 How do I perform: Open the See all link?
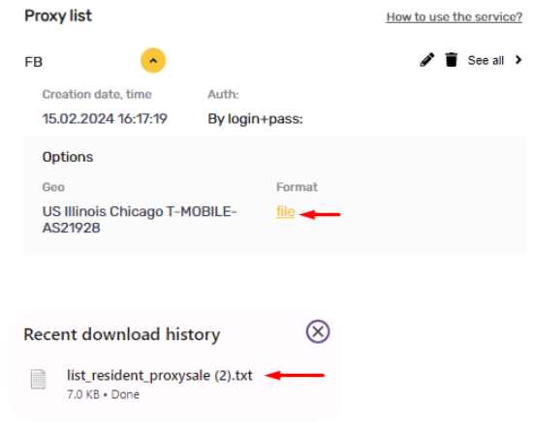coord(486,60)
